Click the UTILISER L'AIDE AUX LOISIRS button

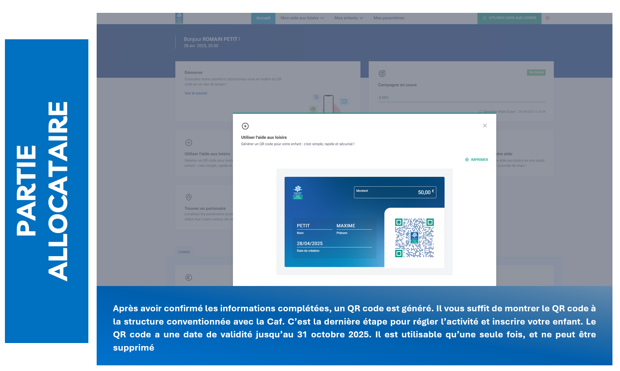[x=509, y=18]
